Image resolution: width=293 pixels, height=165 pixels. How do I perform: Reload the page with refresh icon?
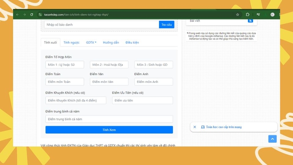[31, 15]
